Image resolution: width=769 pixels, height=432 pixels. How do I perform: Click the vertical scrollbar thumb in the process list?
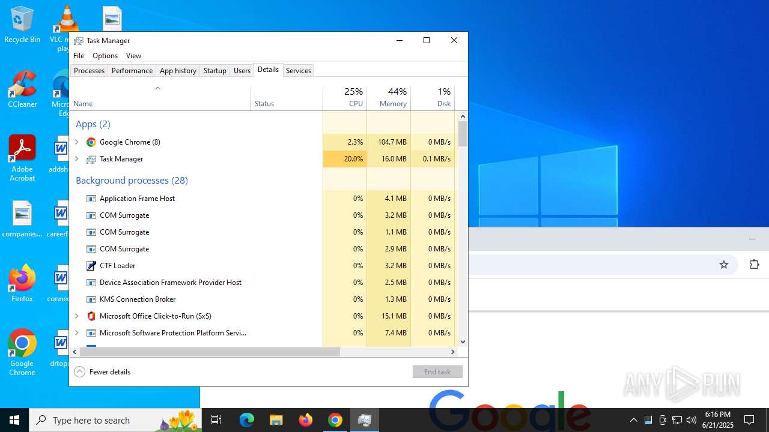coord(463,134)
